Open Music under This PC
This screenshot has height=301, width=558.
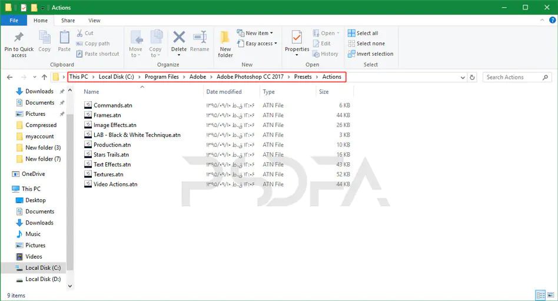coord(33,234)
